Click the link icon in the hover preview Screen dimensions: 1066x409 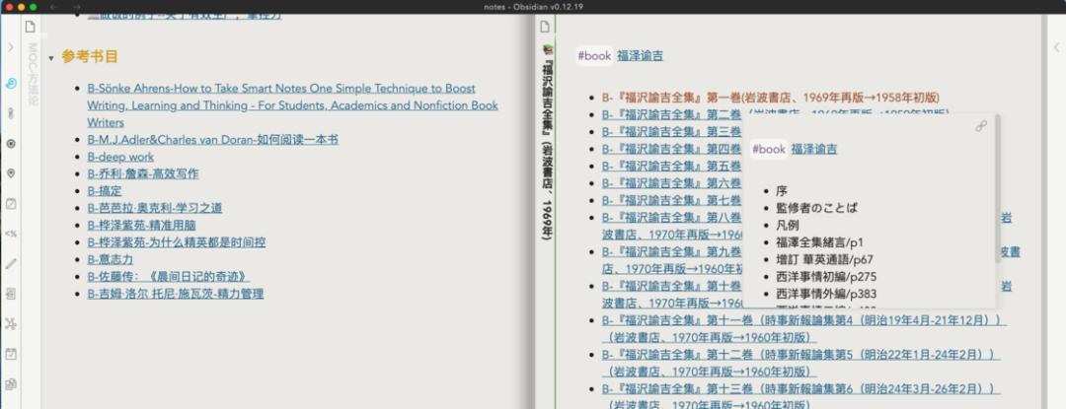pos(980,126)
